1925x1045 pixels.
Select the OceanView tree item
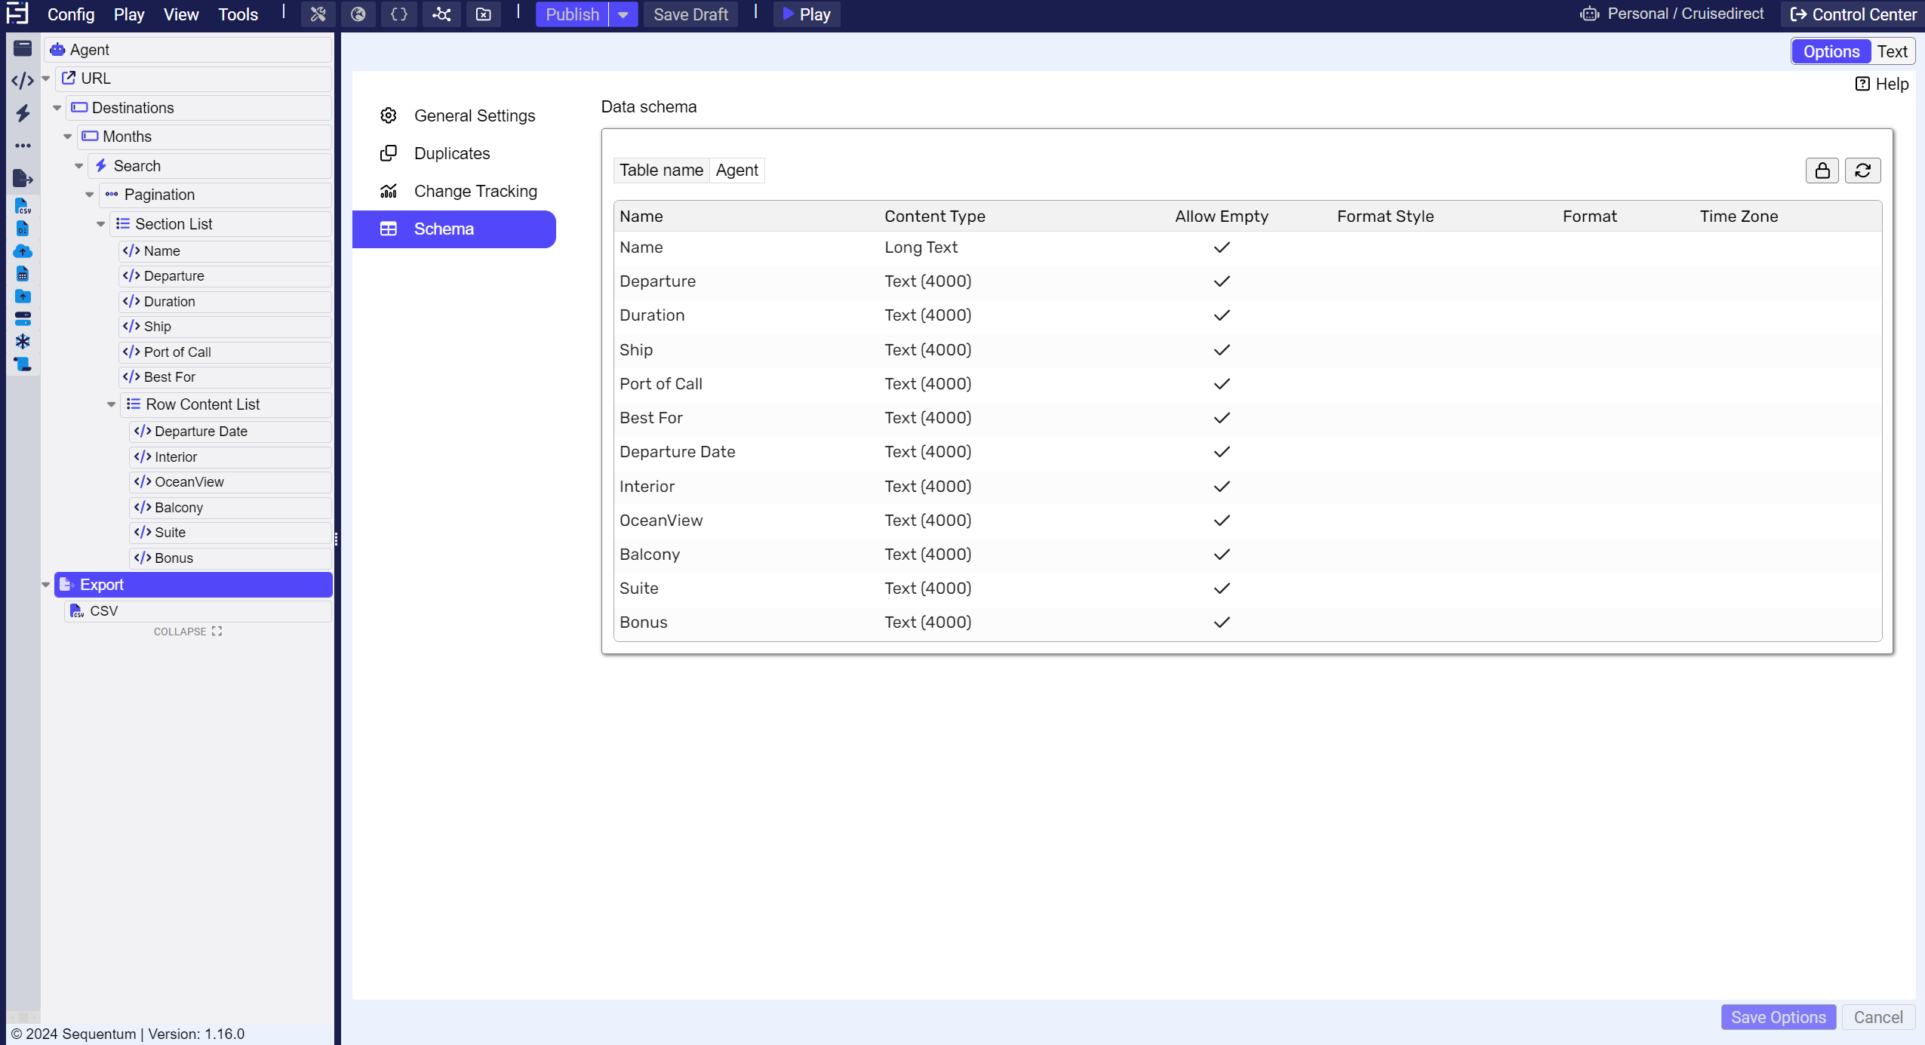(x=231, y=482)
